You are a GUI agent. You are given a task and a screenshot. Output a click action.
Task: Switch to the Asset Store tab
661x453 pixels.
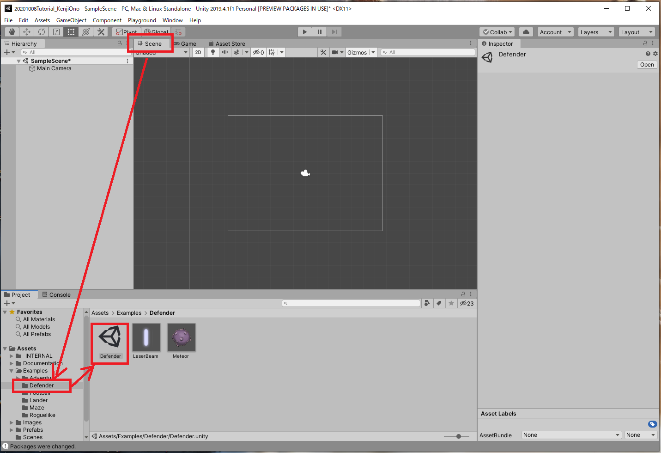(x=227, y=43)
